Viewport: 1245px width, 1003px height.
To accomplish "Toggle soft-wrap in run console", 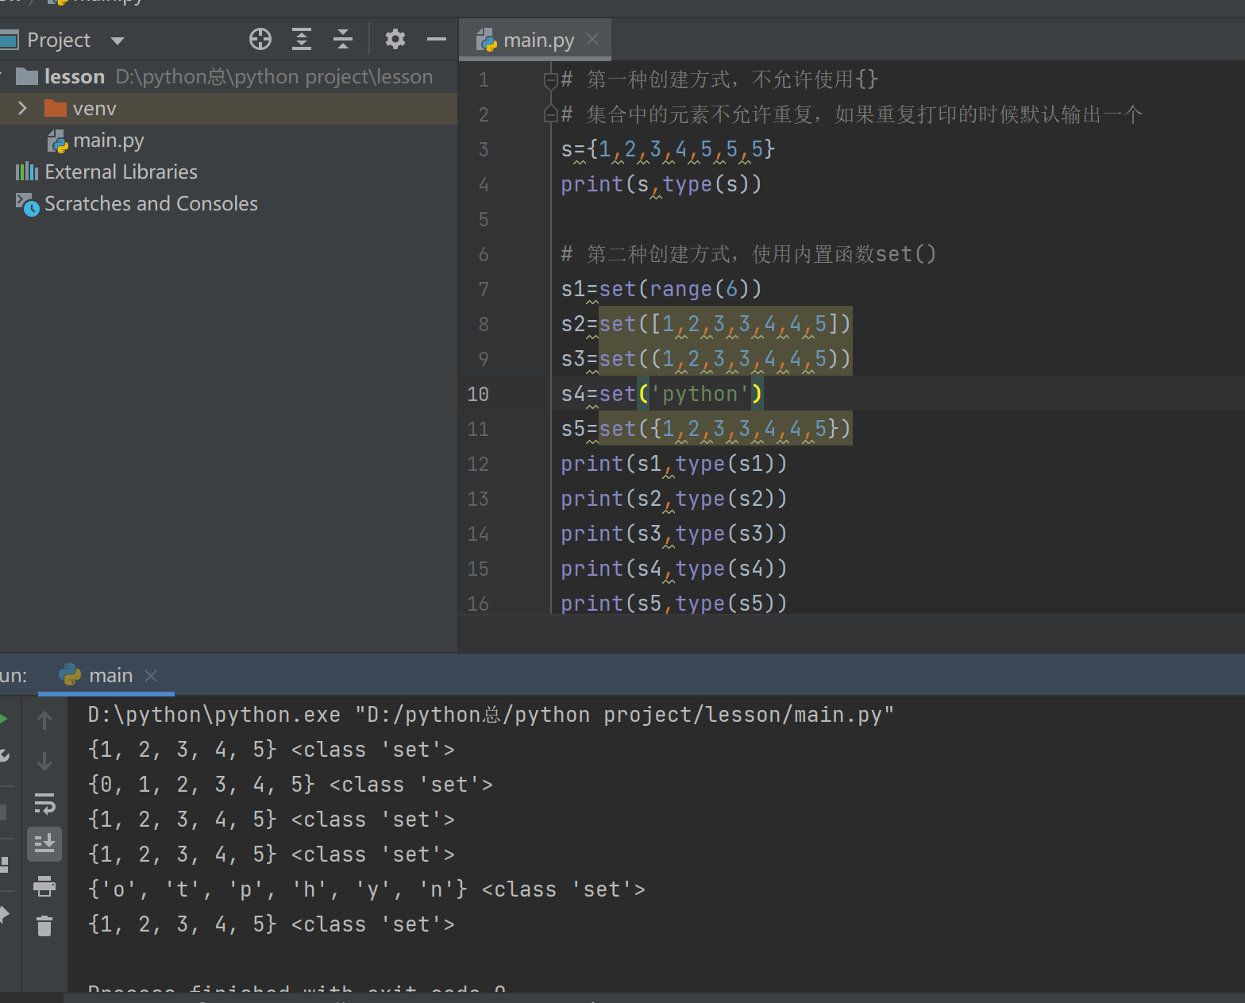I will [x=44, y=803].
